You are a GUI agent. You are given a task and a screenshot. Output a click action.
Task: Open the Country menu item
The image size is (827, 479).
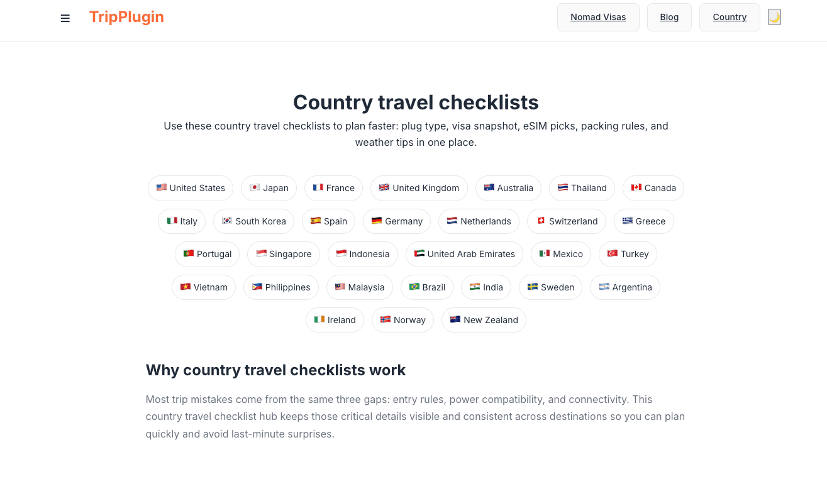(730, 17)
